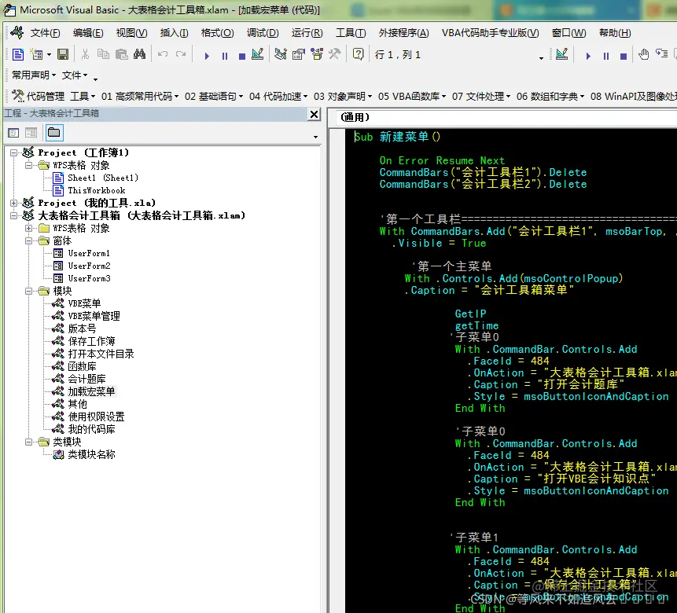The height and width of the screenshot is (613, 677).
Task: Click the Run icon on the debug toolbar
Action: [588, 56]
